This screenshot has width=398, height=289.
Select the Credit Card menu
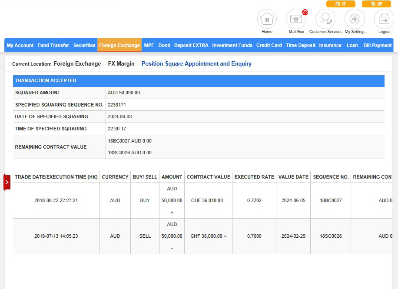(269, 45)
